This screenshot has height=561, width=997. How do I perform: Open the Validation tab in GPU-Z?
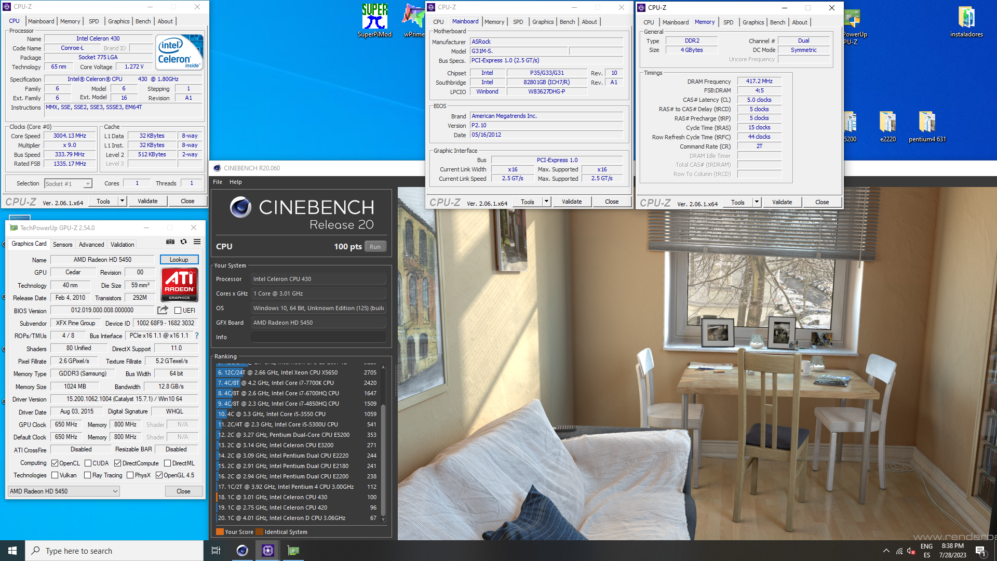123,244
